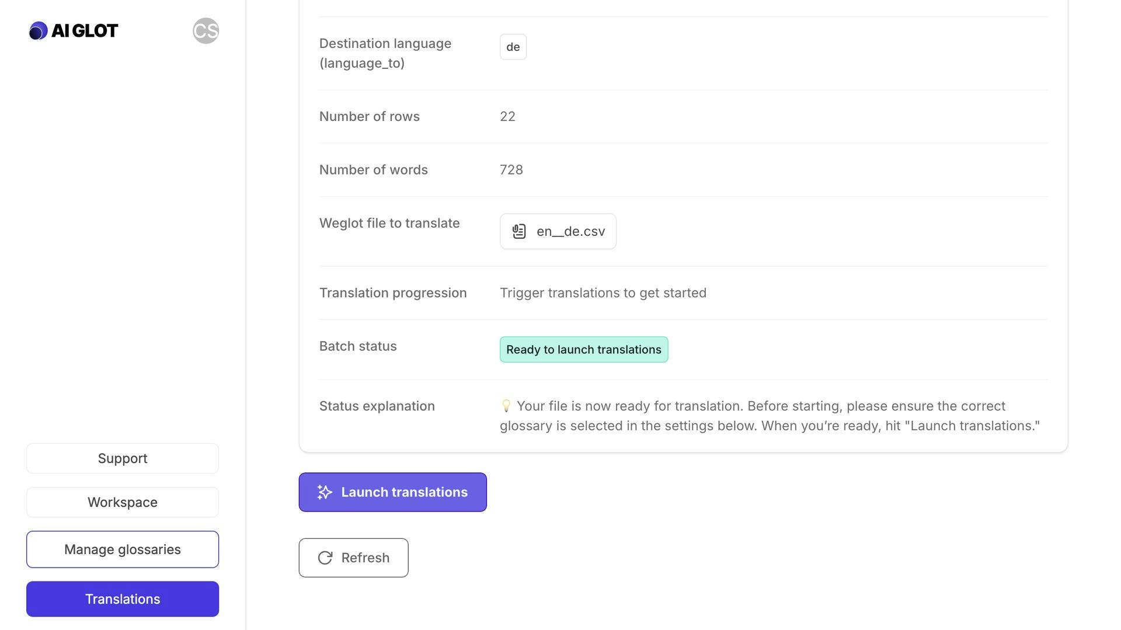The height and width of the screenshot is (630, 1121).
Task: Open the en__de.csv file name
Action: pyautogui.click(x=570, y=232)
